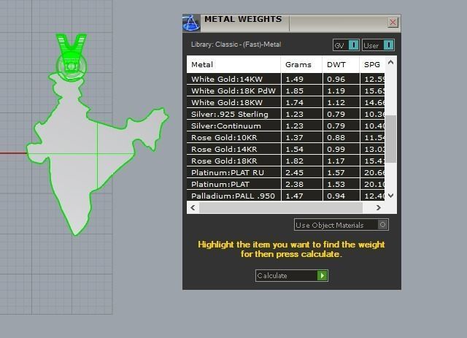Enable Use Object Materials option
This screenshot has height=338, width=467.
tap(341, 225)
